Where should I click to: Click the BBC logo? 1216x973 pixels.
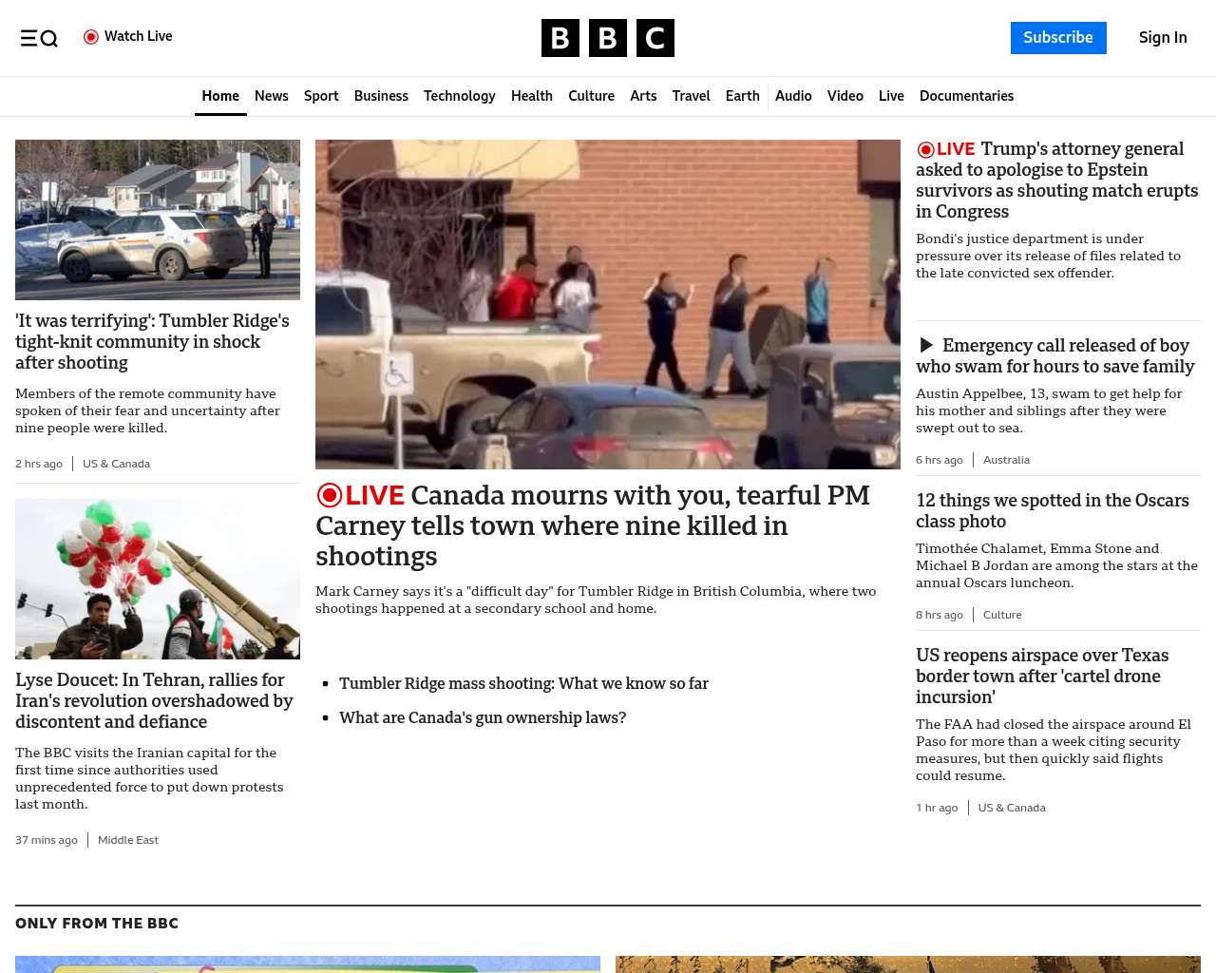click(x=607, y=38)
